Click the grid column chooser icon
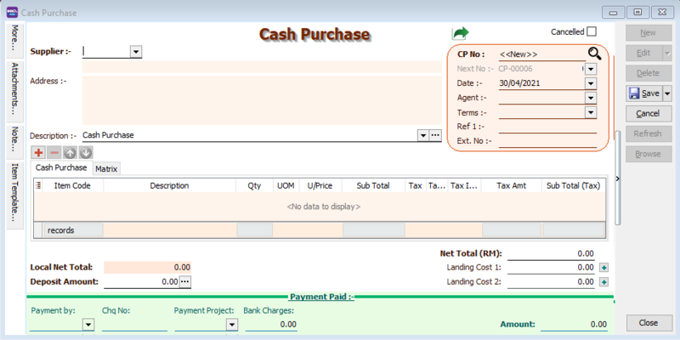This screenshot has width=680, height=340. click(x=38, y=184)
